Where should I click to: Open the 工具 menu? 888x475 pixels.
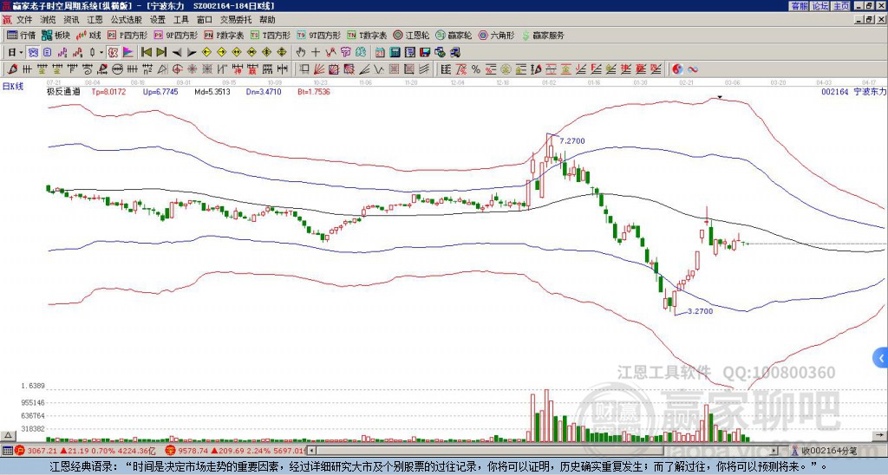[180, 20]
